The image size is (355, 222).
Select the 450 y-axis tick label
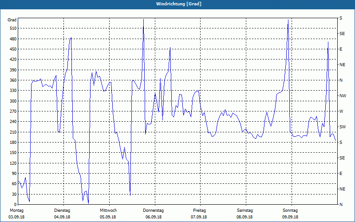coord(13,49)
